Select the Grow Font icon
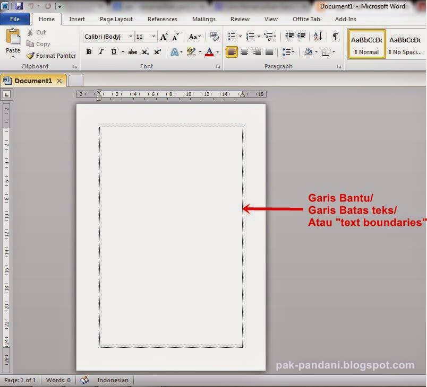 (x=163, y=37)
